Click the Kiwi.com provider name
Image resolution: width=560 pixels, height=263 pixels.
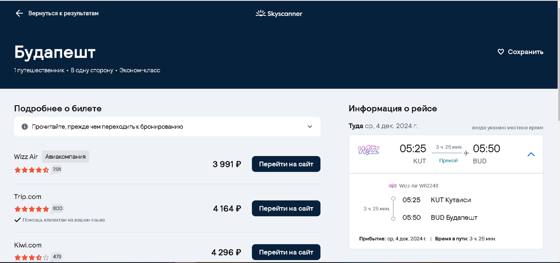point(28,245)
